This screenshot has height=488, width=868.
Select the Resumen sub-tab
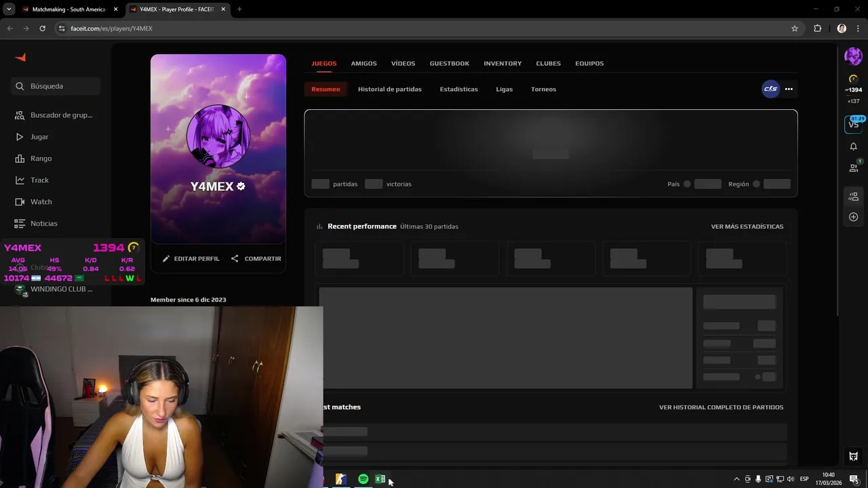coord(325,89)
